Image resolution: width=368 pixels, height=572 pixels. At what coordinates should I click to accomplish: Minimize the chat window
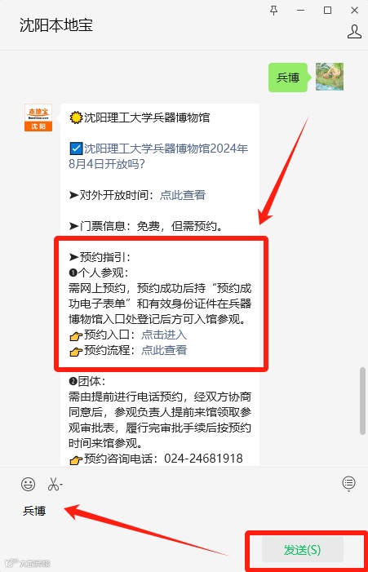click(301, 11)
